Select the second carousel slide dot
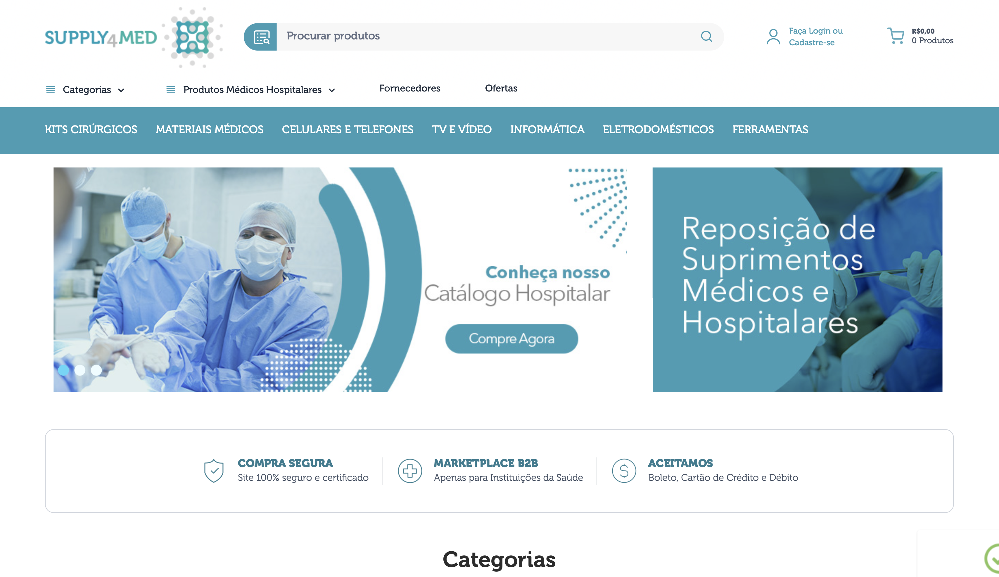 point(80,370)
